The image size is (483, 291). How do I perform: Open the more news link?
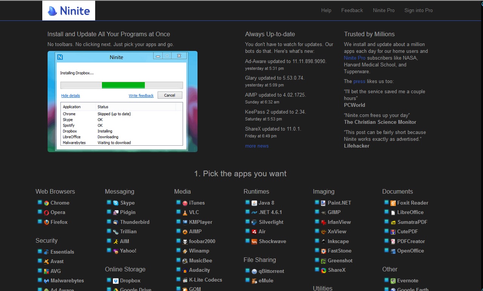(257, 146)
